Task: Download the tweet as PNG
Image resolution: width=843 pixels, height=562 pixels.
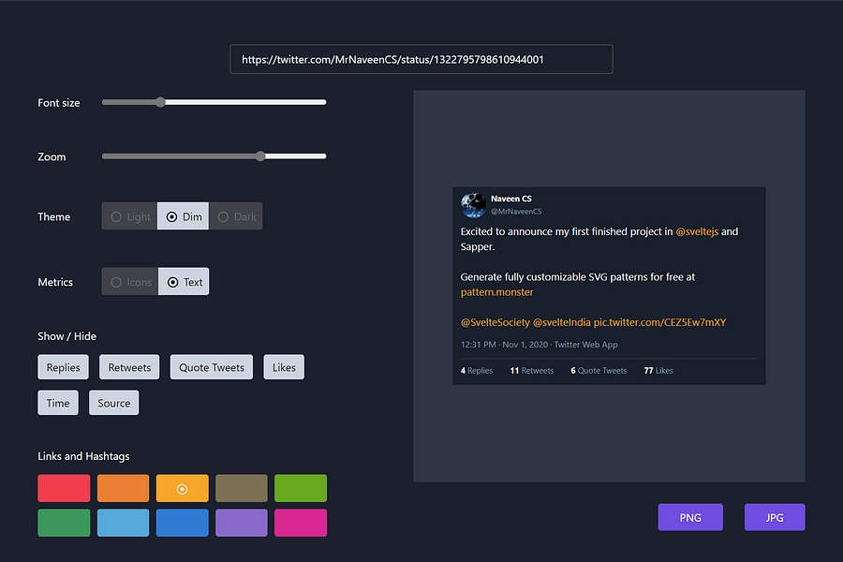Action: tap(690, 517)
